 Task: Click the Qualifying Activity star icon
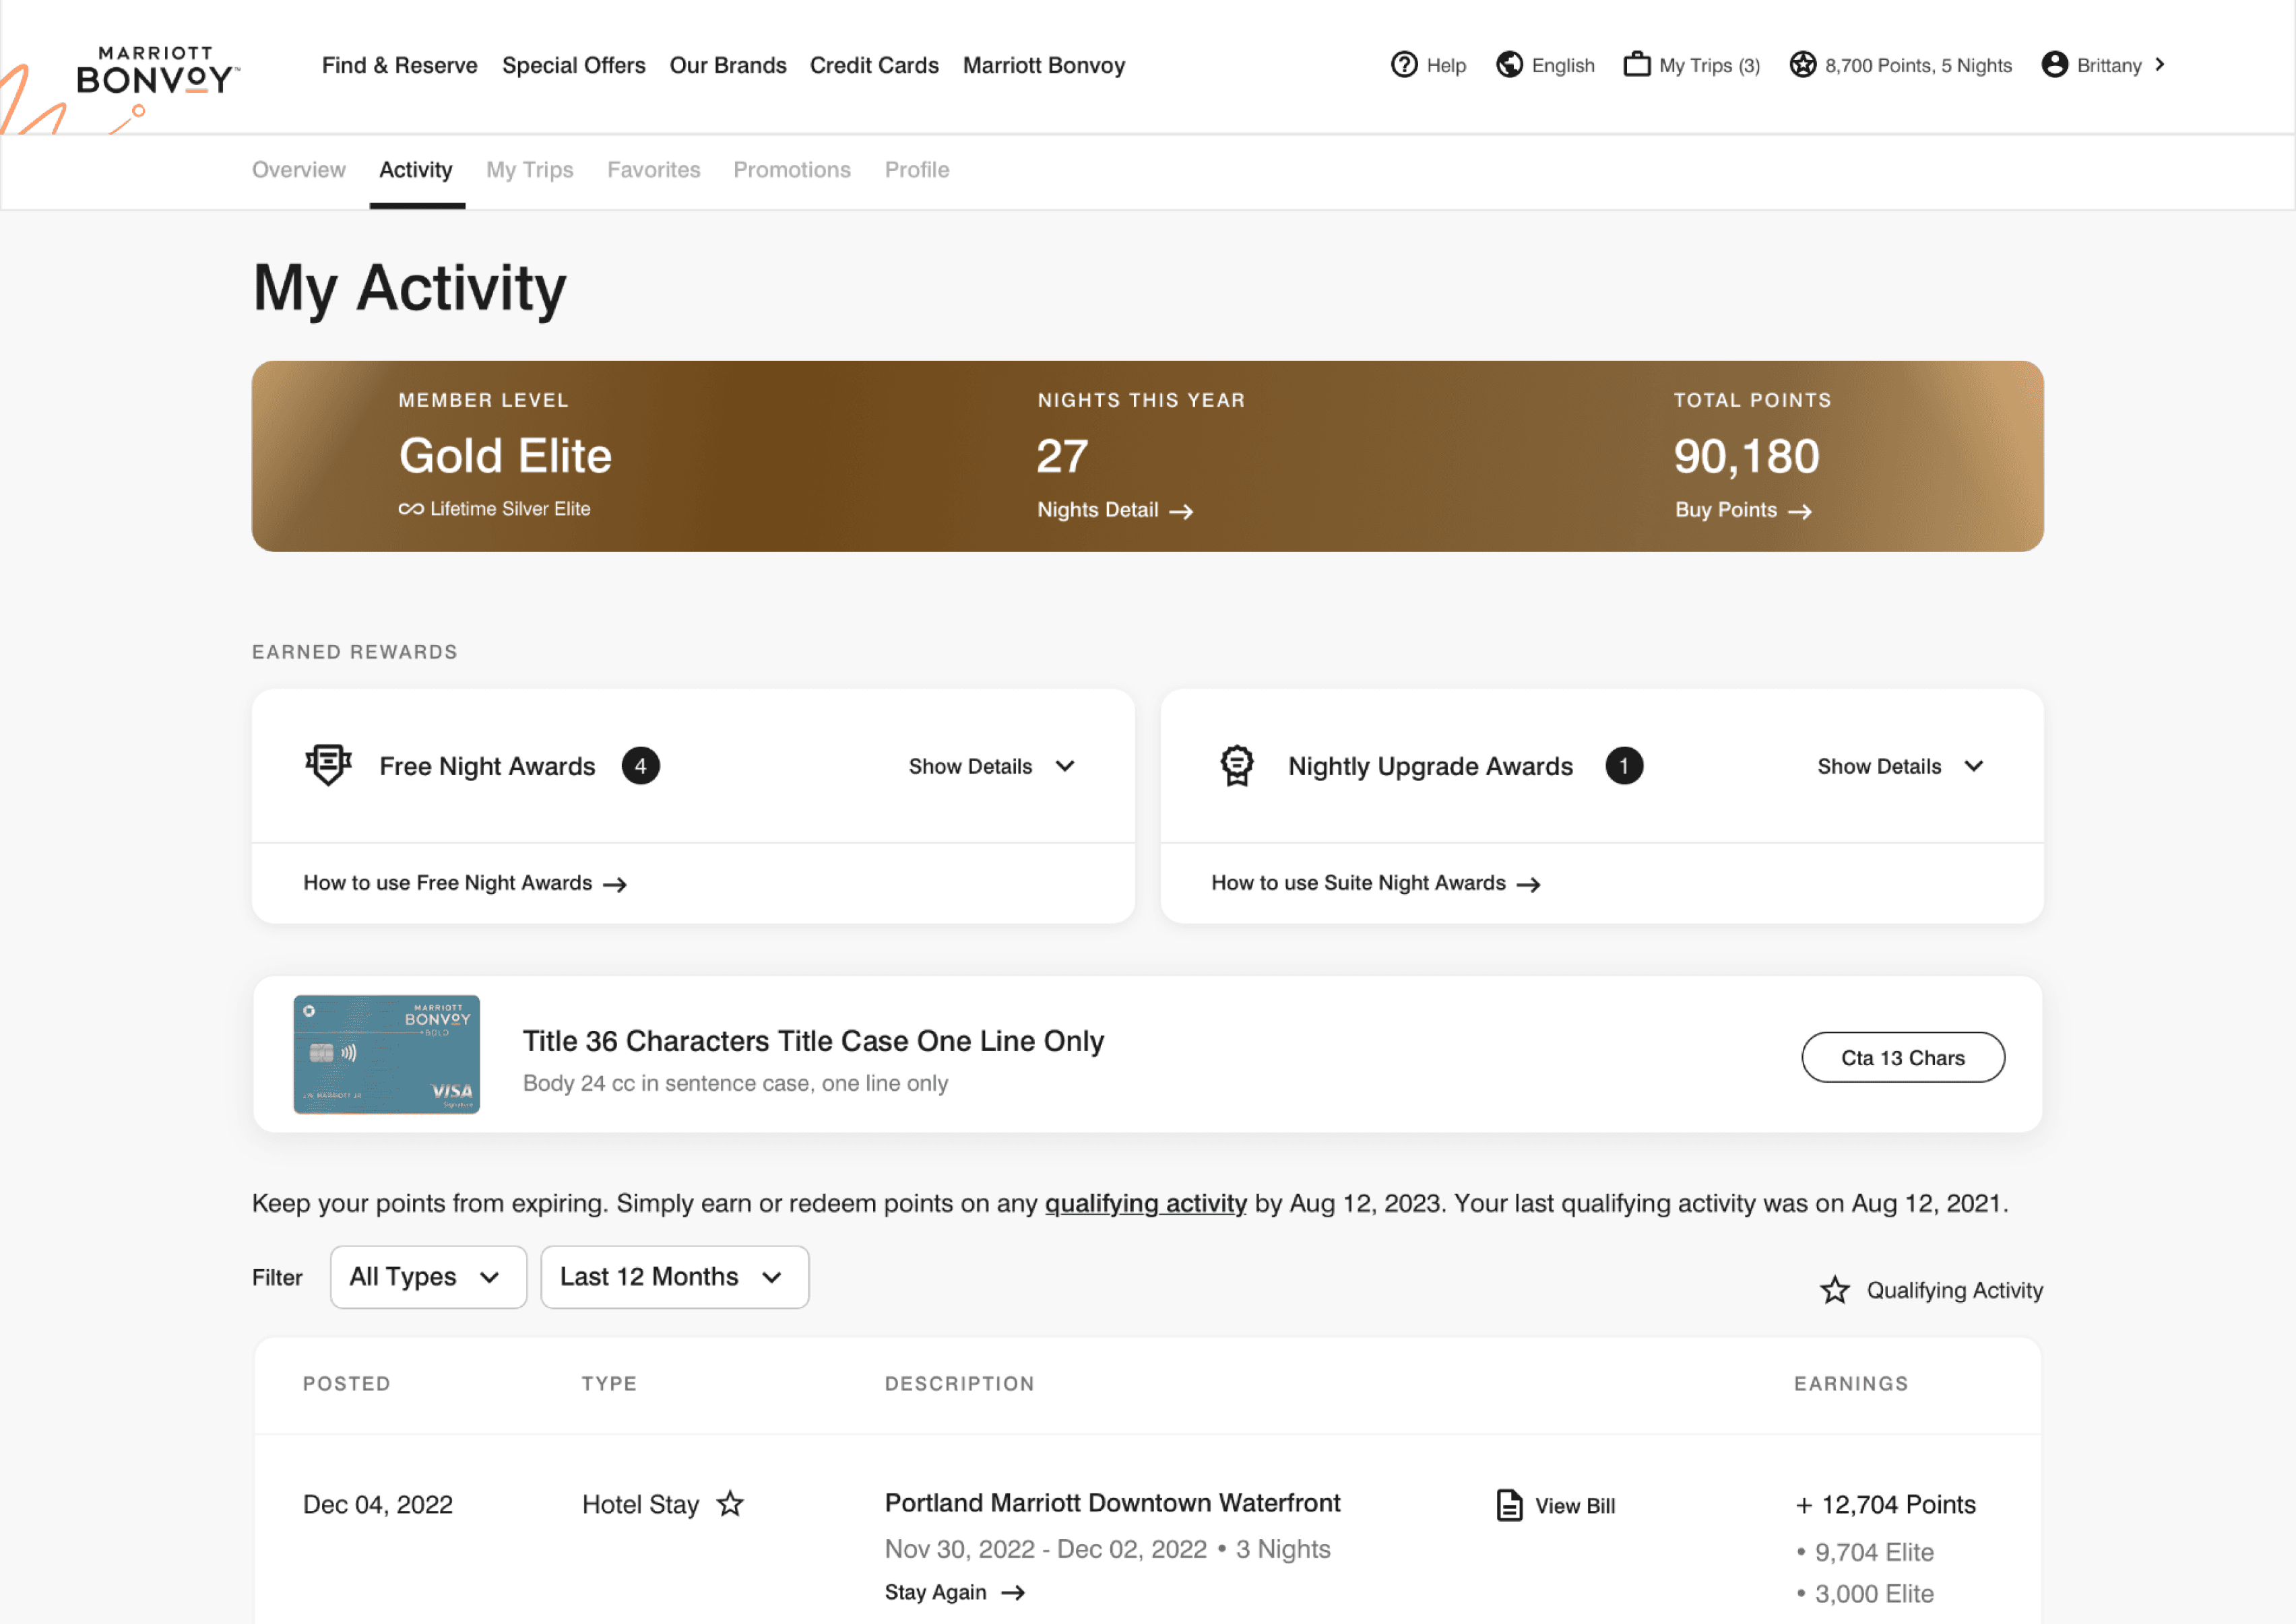click(x=1835, y=1290)
